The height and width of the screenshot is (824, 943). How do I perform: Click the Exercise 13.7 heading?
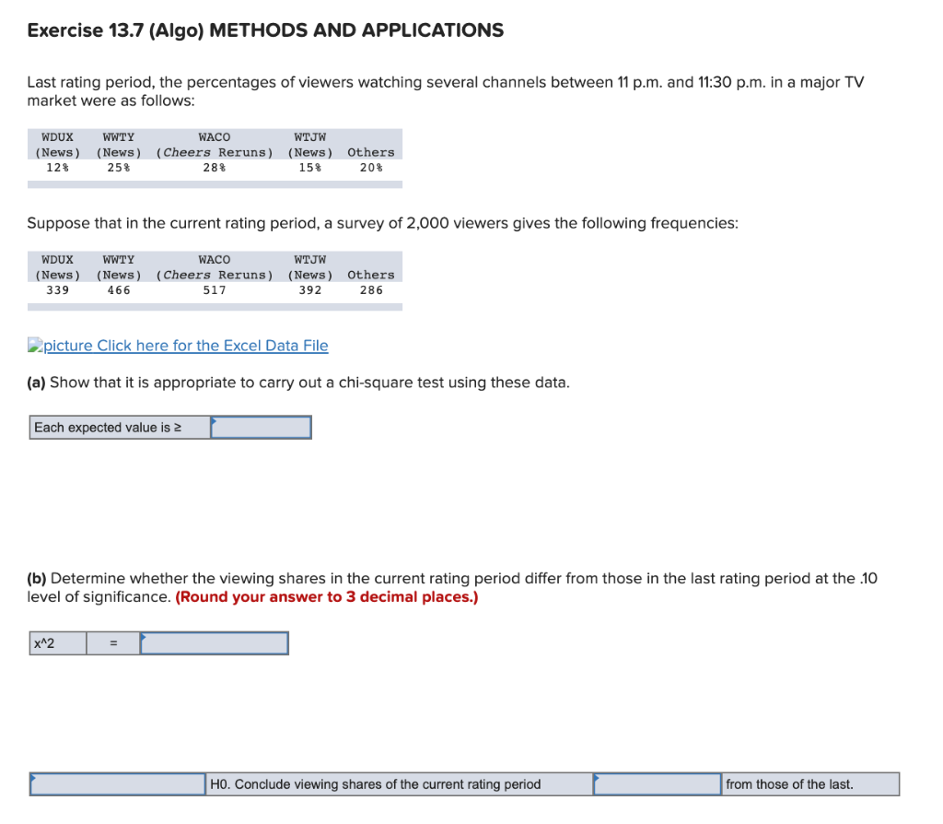pos(265,30)
